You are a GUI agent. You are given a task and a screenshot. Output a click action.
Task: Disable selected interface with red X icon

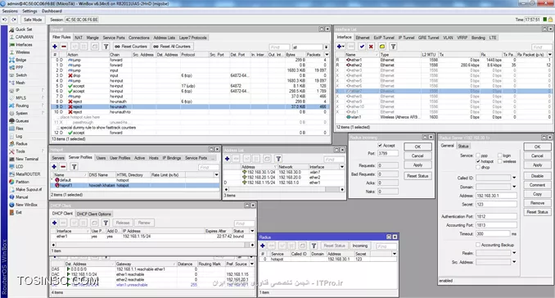(x=371, y=47)
